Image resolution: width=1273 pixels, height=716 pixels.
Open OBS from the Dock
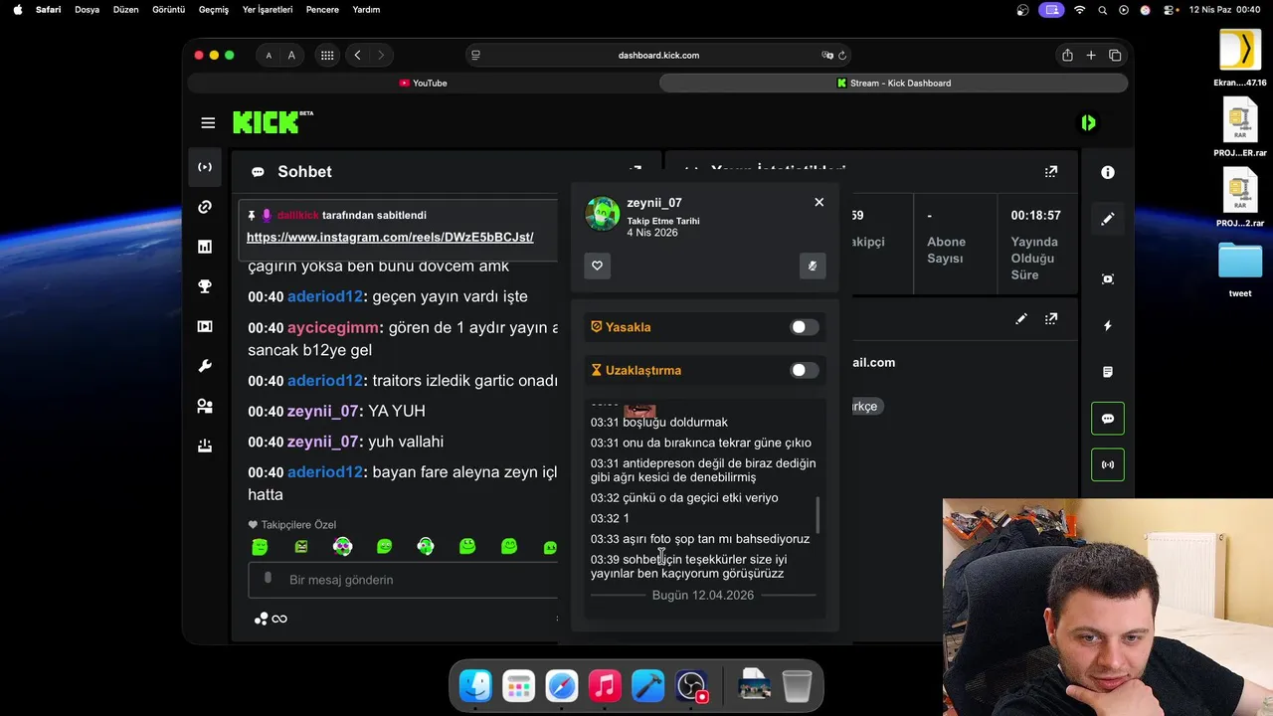pos(691,685)
